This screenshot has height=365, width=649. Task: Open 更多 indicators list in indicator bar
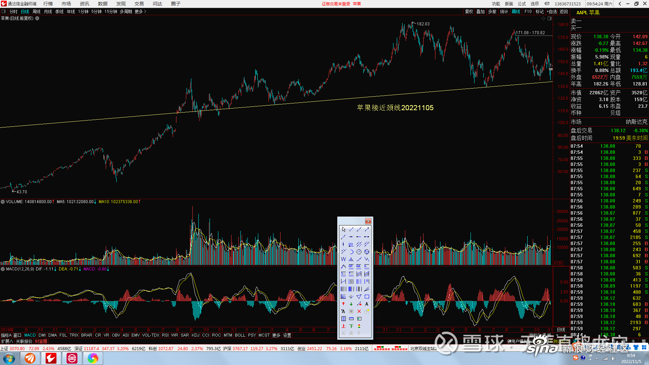(276, 335)
